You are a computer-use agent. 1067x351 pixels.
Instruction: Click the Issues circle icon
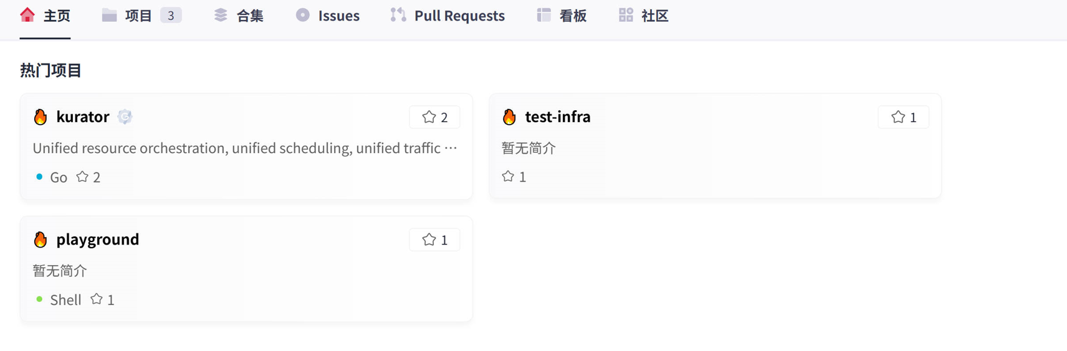pyautogui.click(x=303, y=15)
